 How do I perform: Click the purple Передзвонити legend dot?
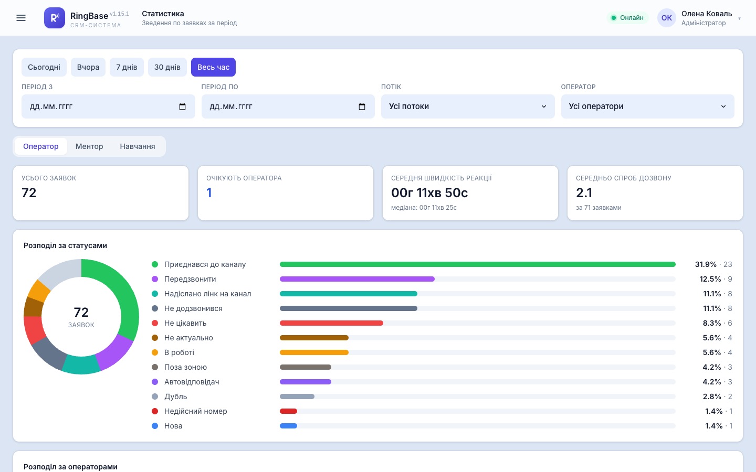(155, 279)
